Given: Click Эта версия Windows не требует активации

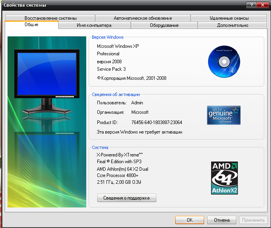Looking at the screenshot, I should coord(140,132).
